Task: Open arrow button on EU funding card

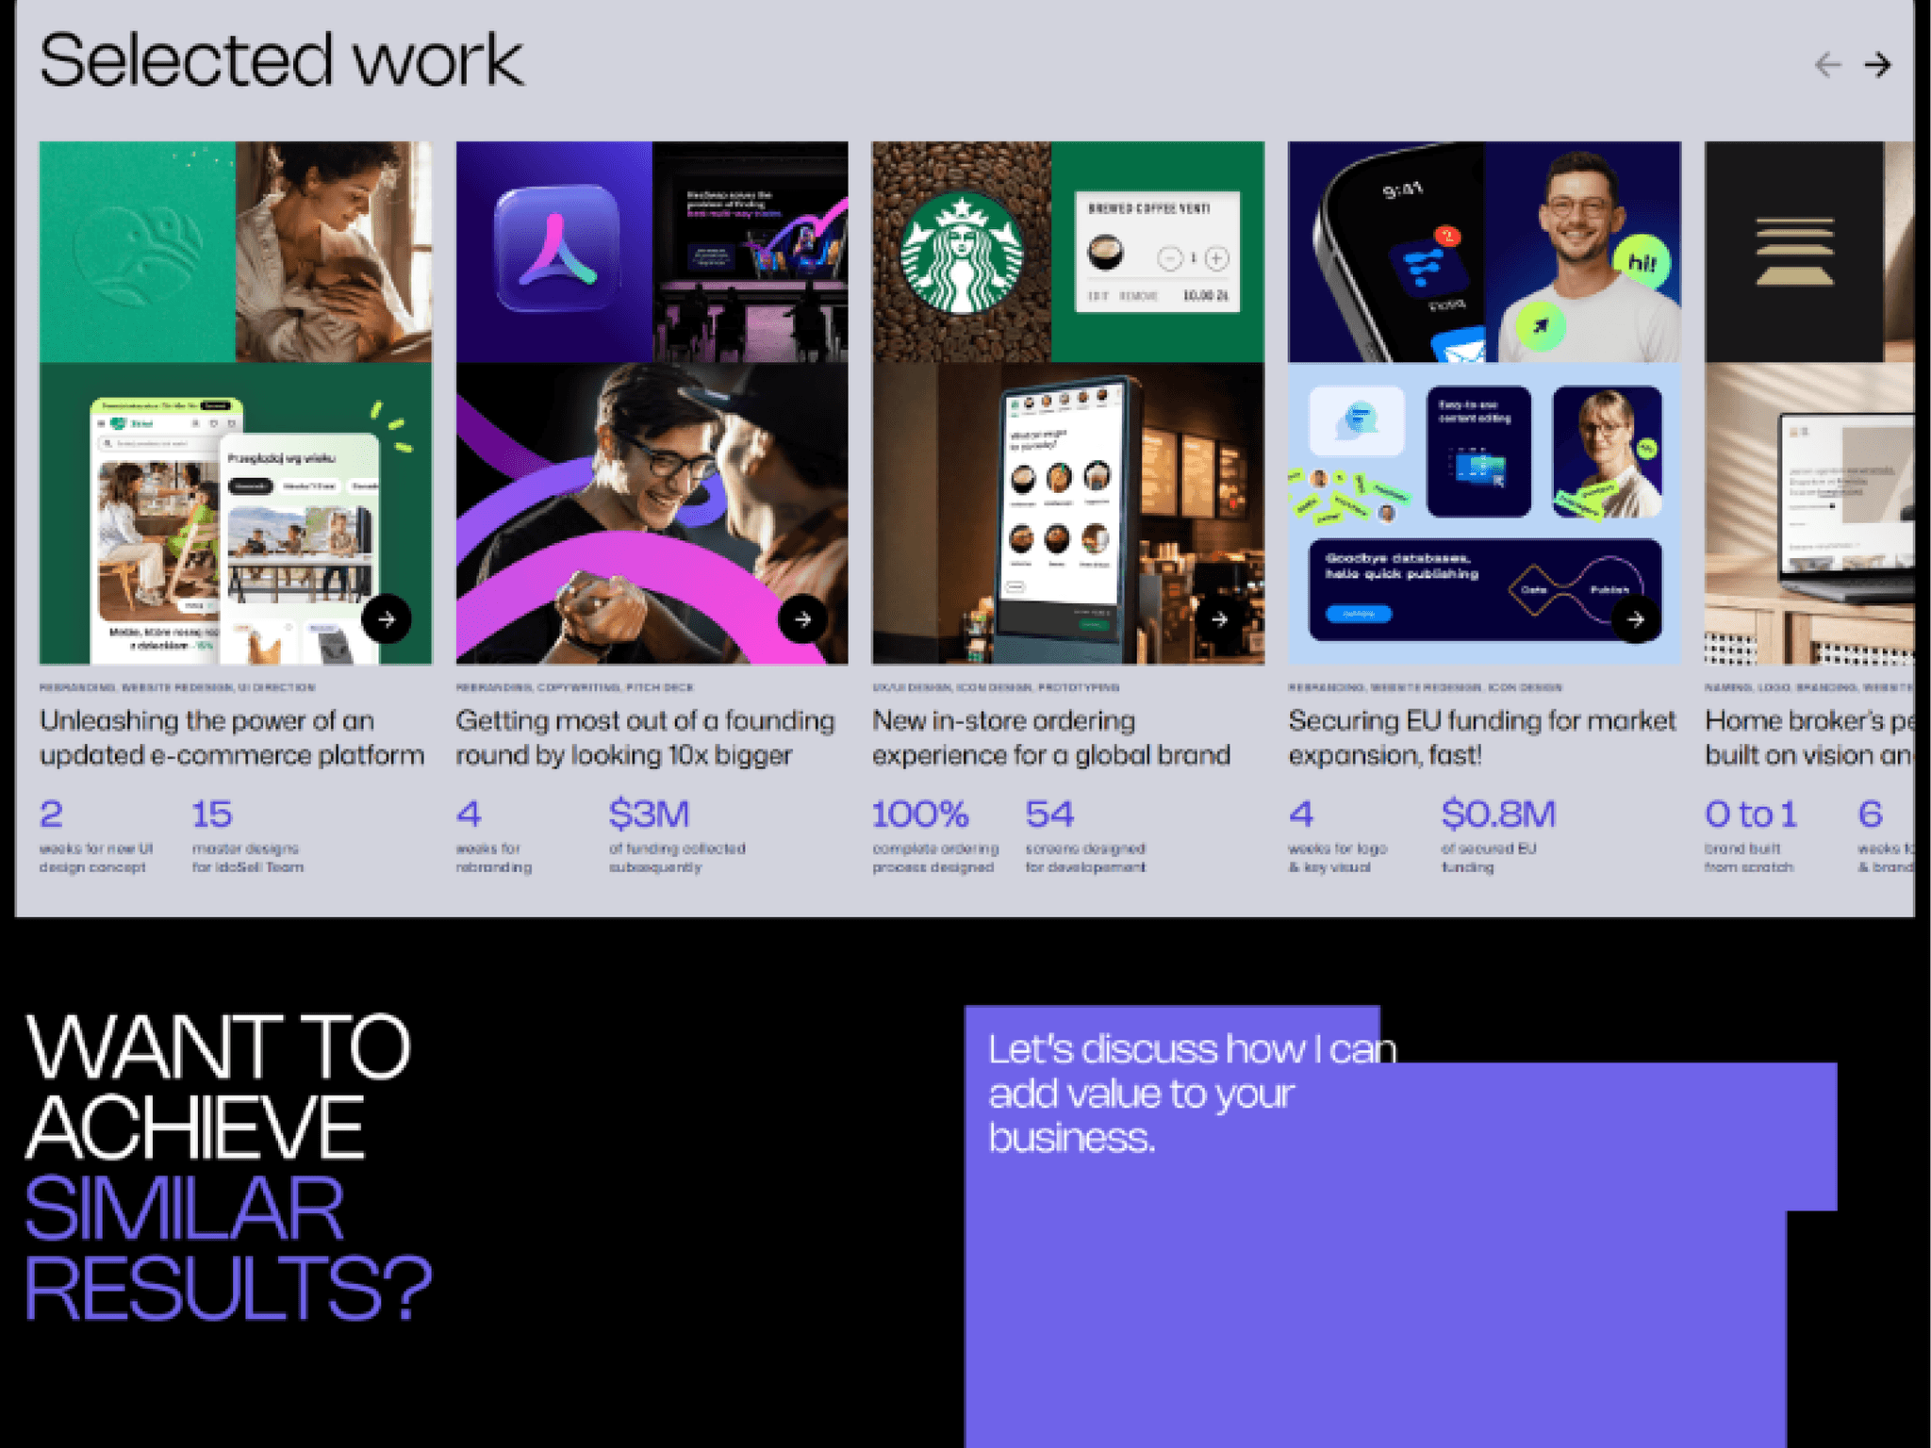Action: pyautogui.click(x=1636, y=619)
